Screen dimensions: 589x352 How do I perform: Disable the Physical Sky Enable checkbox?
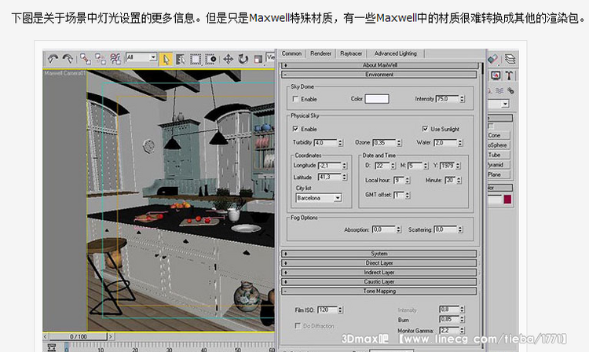point(295,129)
